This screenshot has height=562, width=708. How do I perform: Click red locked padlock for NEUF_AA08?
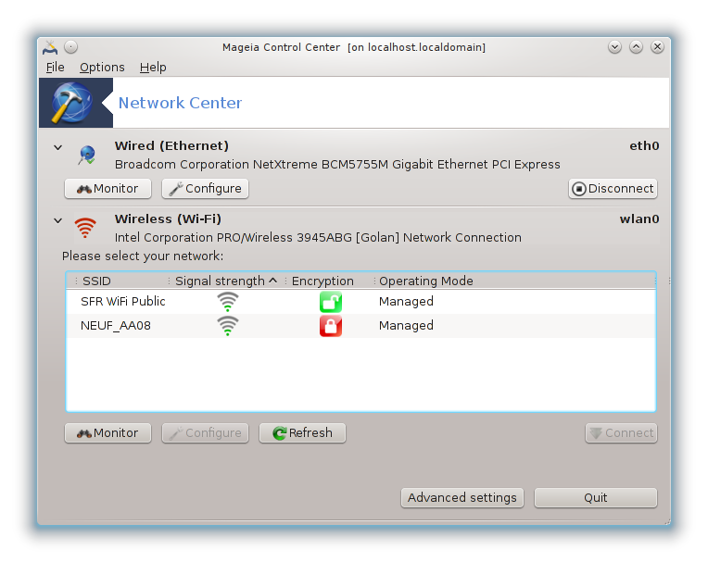[x=331, y=326]
